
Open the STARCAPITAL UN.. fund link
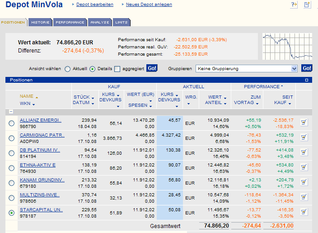(42, 209)
